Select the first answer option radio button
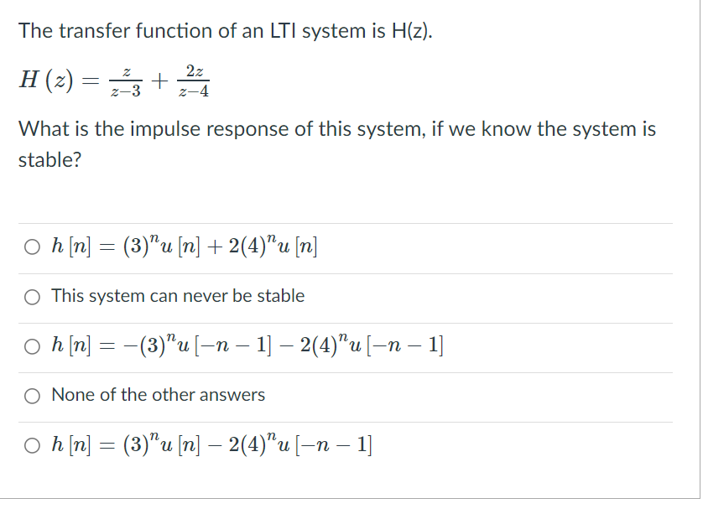The width and height of the screenshot is (703, 514). tap(32, 247)
